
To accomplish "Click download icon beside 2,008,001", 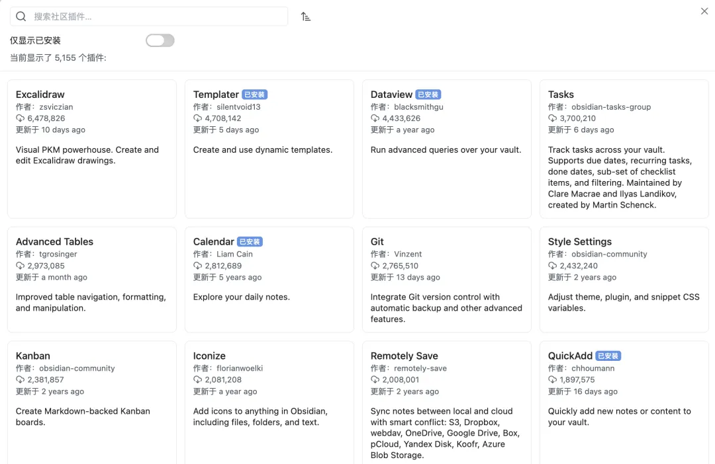I will (375, 380).
